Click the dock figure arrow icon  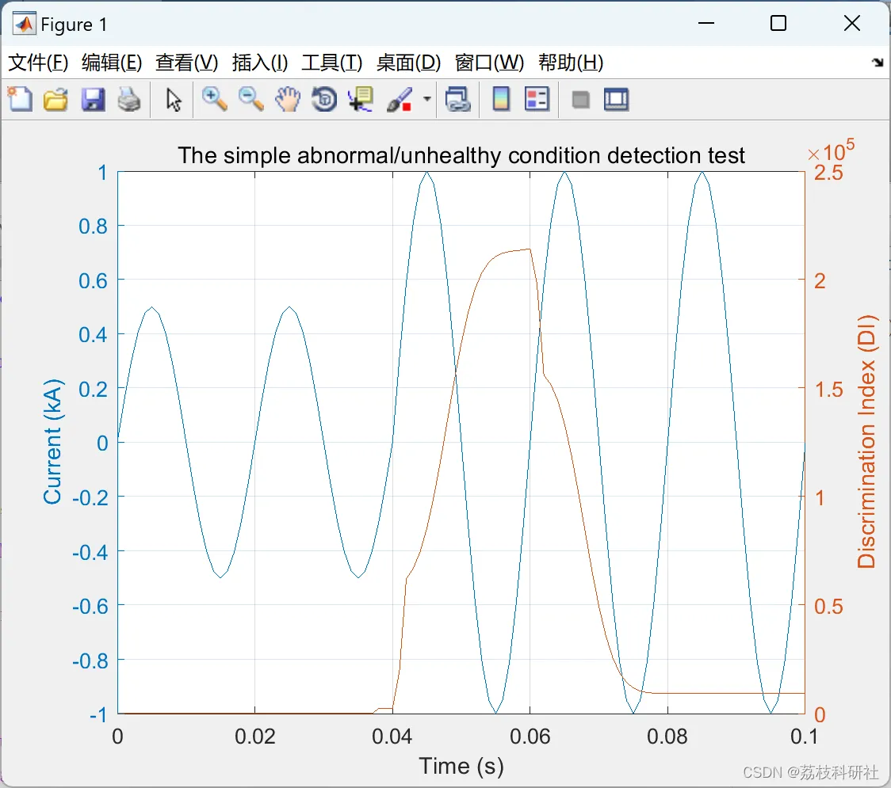coord(878,63)
